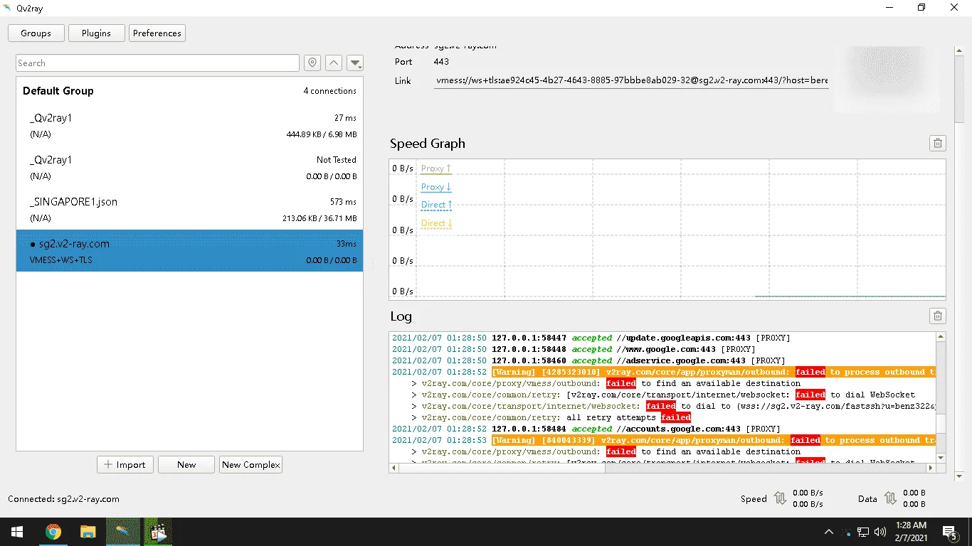The width and height of the screenshot is (972, 546).
Task: Click the vmess link text field
Action: coord(632,80)
